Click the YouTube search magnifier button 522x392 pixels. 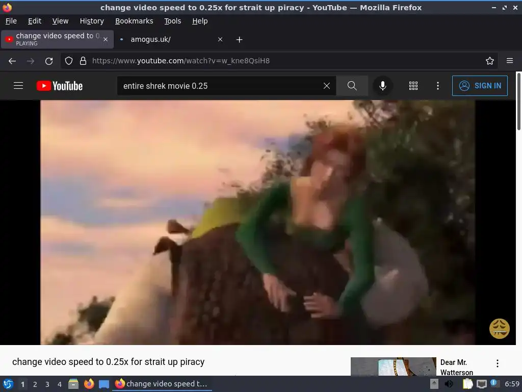coord(352,86)
